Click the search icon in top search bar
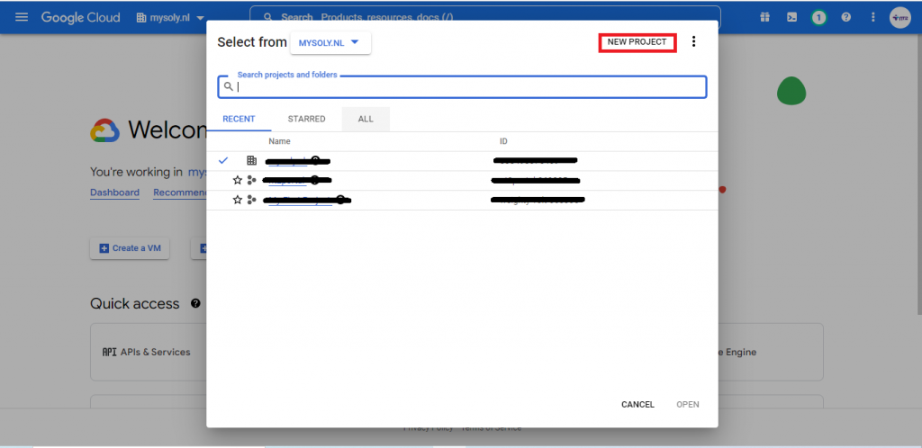Screen dimensions: 922x448 (x=268, y=18)
